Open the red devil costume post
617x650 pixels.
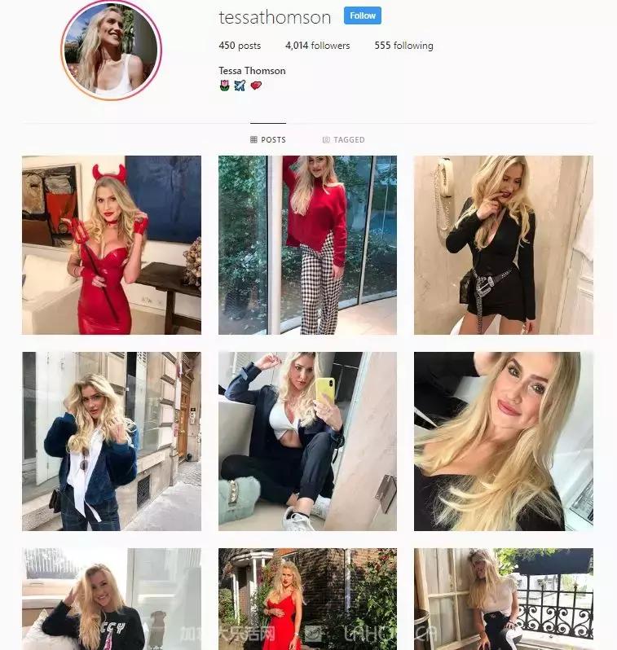click(x=112, y=245)
